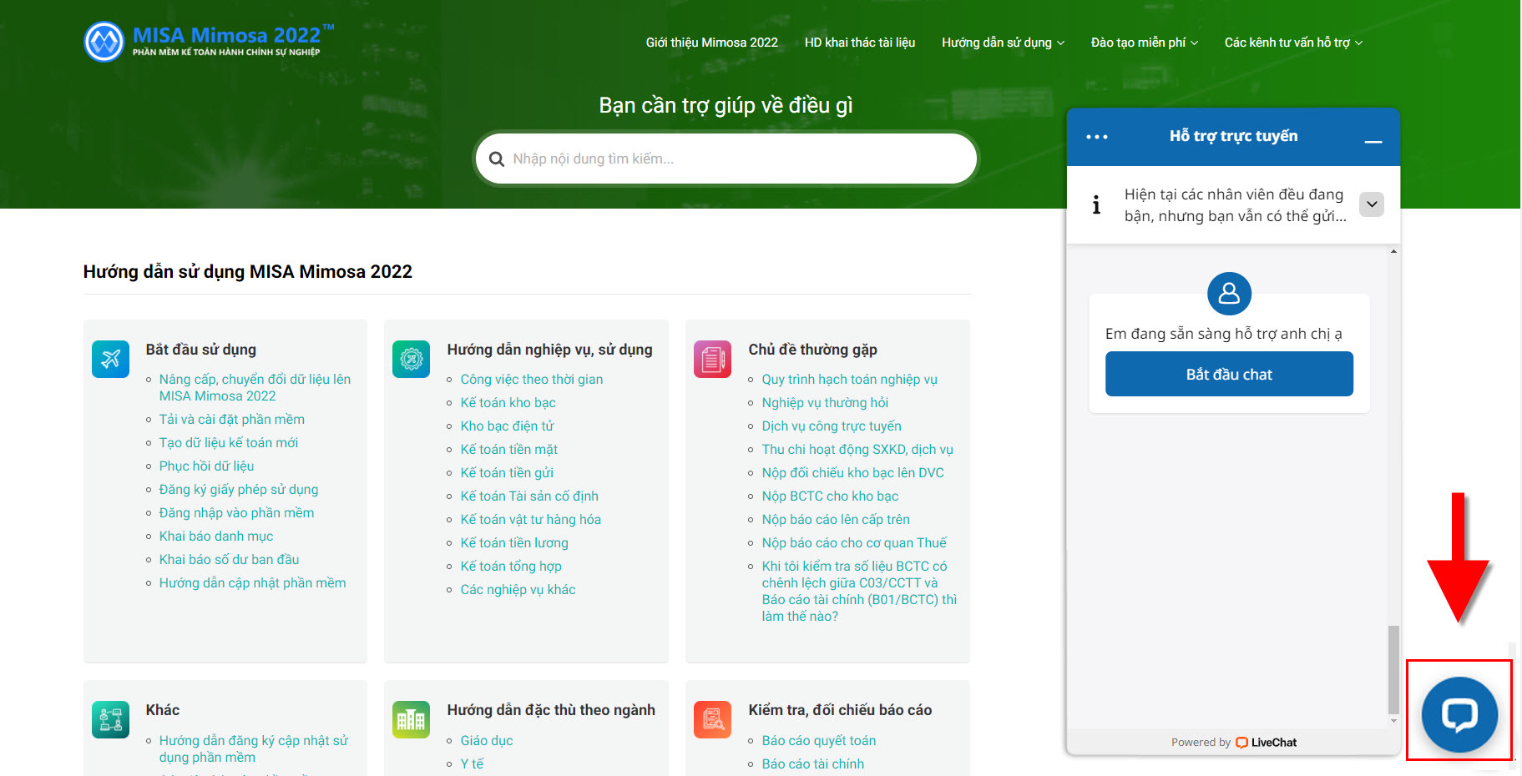The width and height of the screenshot is (1522, 776).
Task: Open Hướng dẫn cập nhật phần mềm link
Action: pos(252,582)
